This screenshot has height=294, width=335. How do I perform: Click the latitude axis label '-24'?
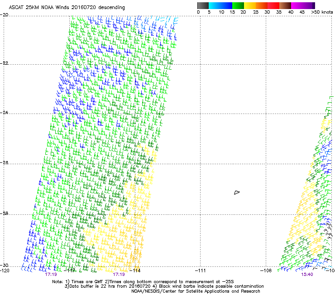coord(4,113)
